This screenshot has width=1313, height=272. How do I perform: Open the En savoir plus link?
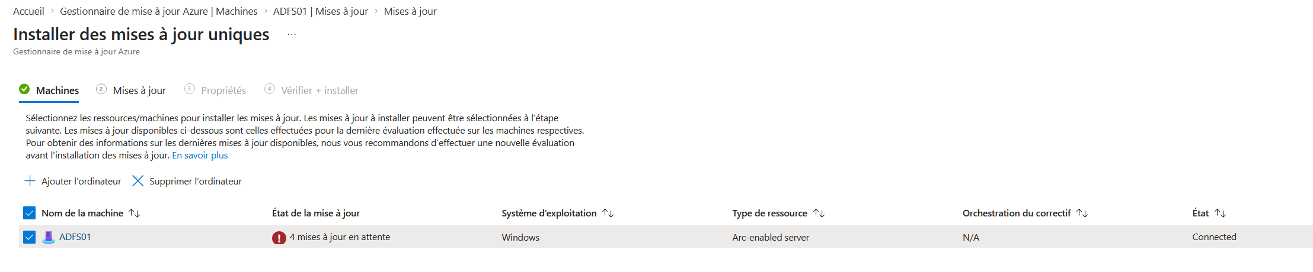200,156
